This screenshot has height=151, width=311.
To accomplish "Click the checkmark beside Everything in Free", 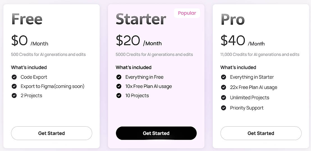I will (x=119, y=77).
